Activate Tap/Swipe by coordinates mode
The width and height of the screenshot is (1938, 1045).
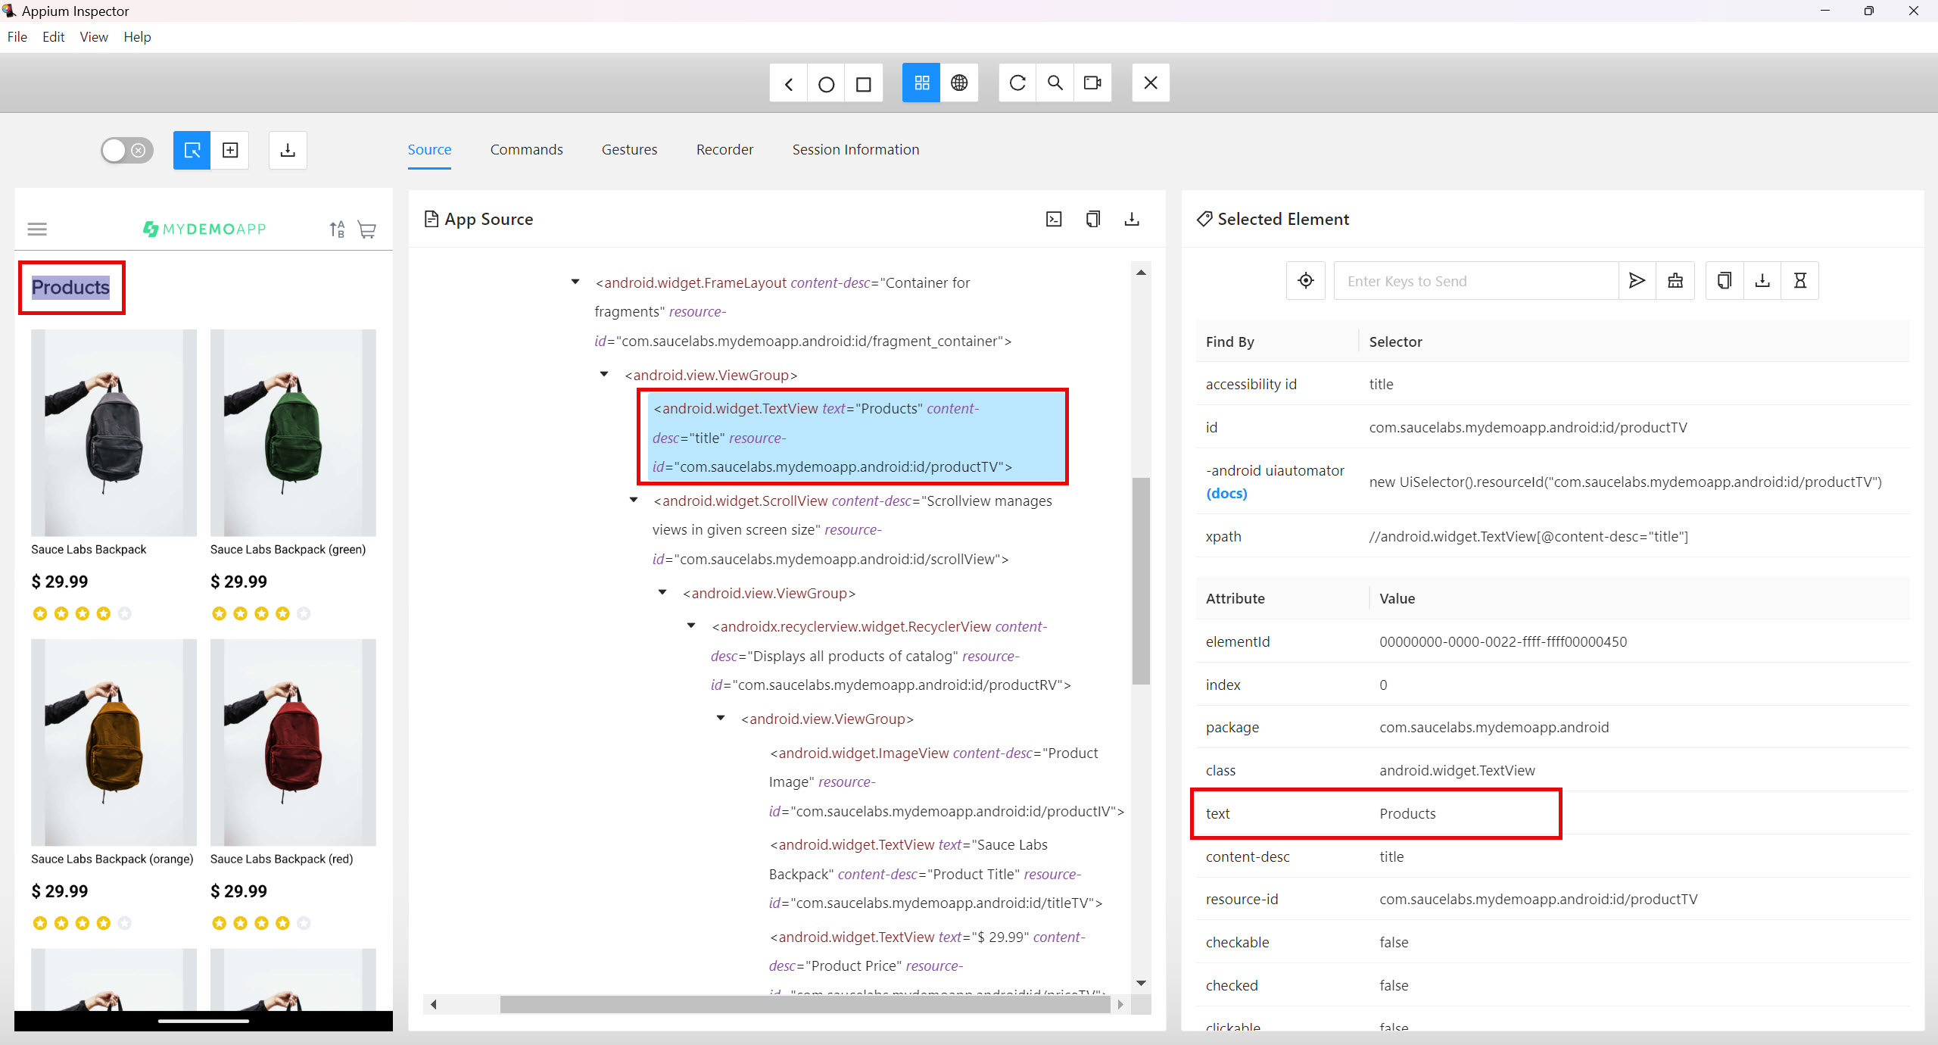pyautogui.click(x=230, y=150)
